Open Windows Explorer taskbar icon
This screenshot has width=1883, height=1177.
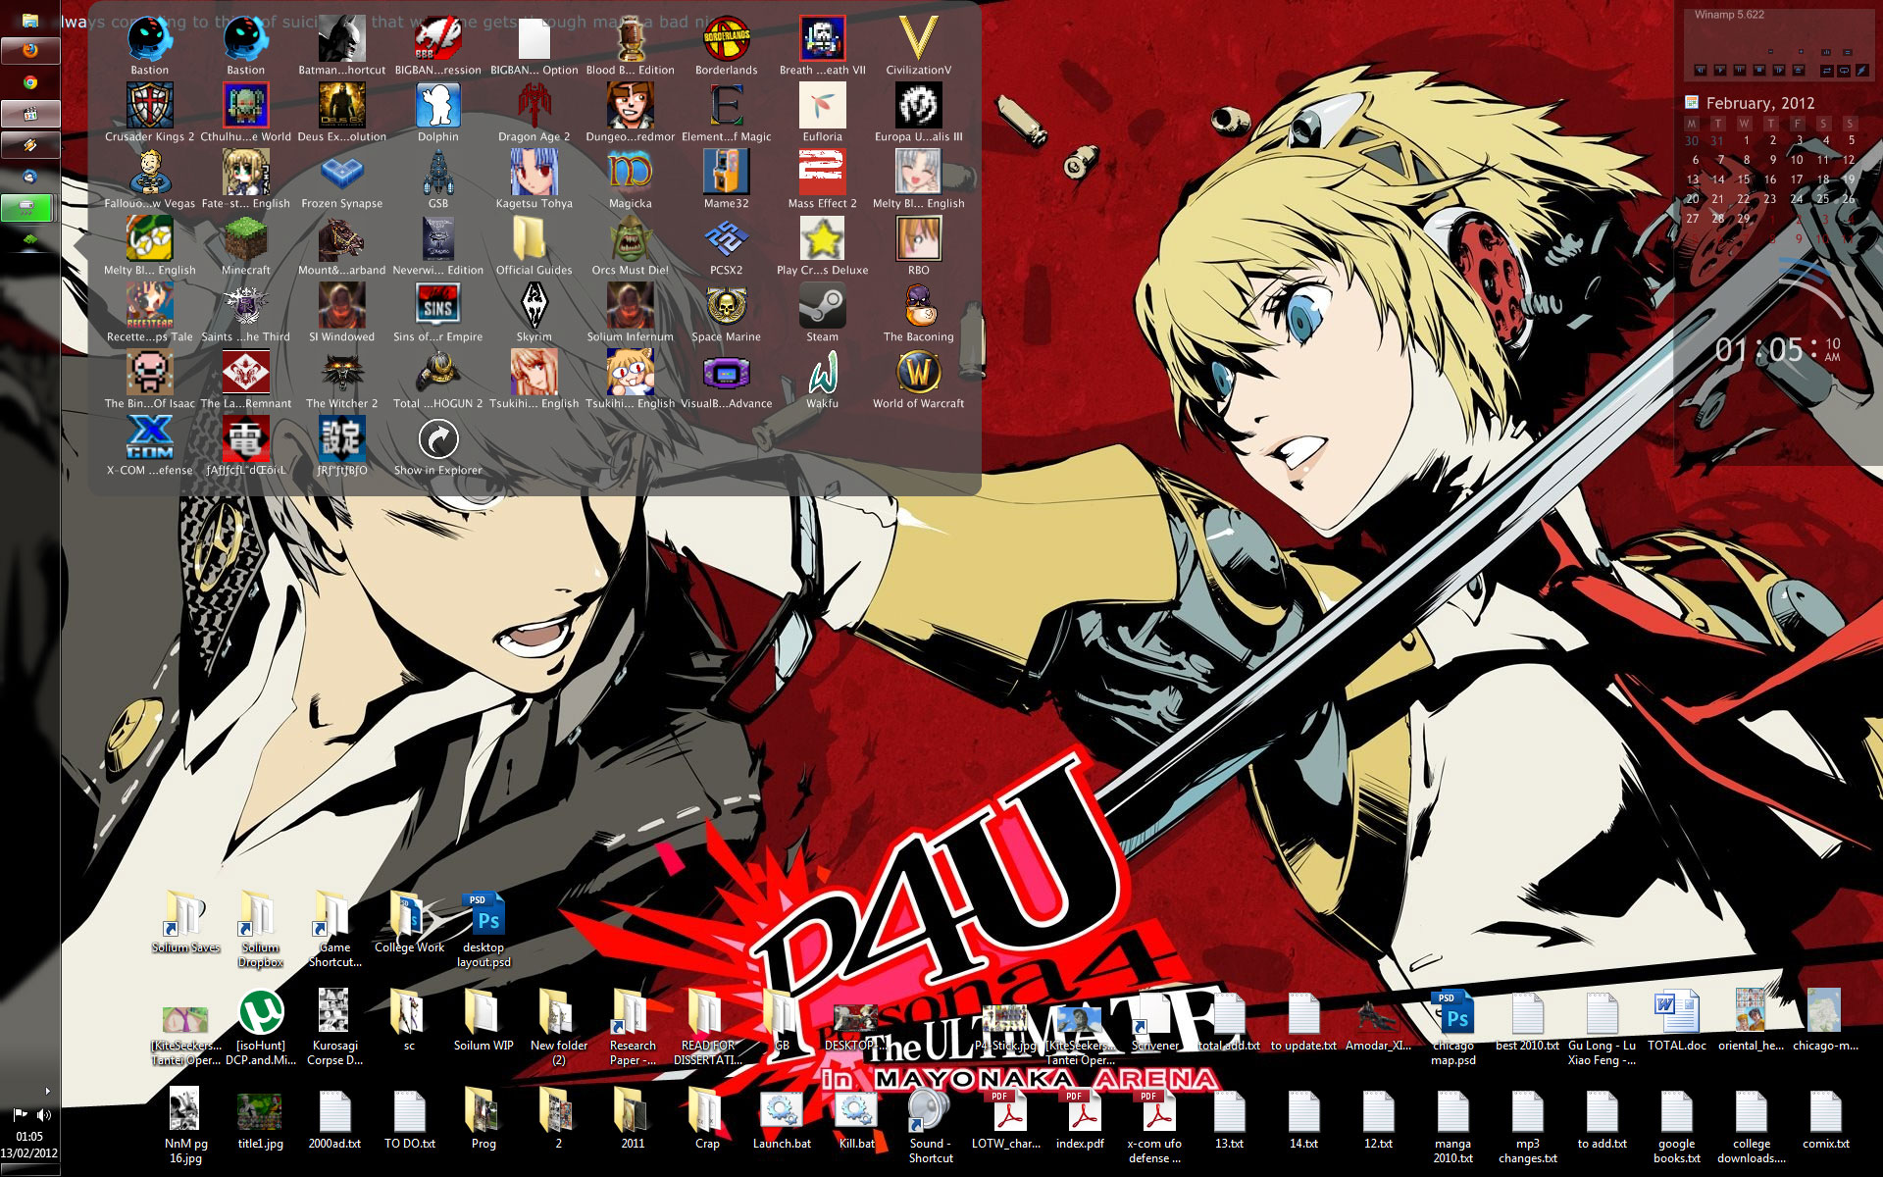click(x=30, y=20)
